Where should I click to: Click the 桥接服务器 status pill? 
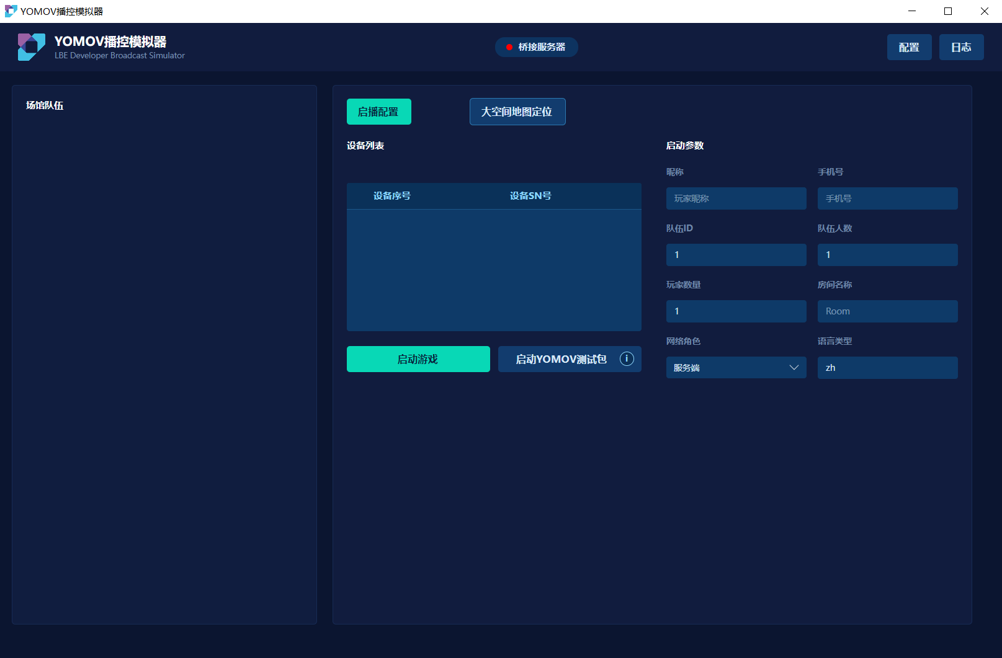tap(536, 47)
